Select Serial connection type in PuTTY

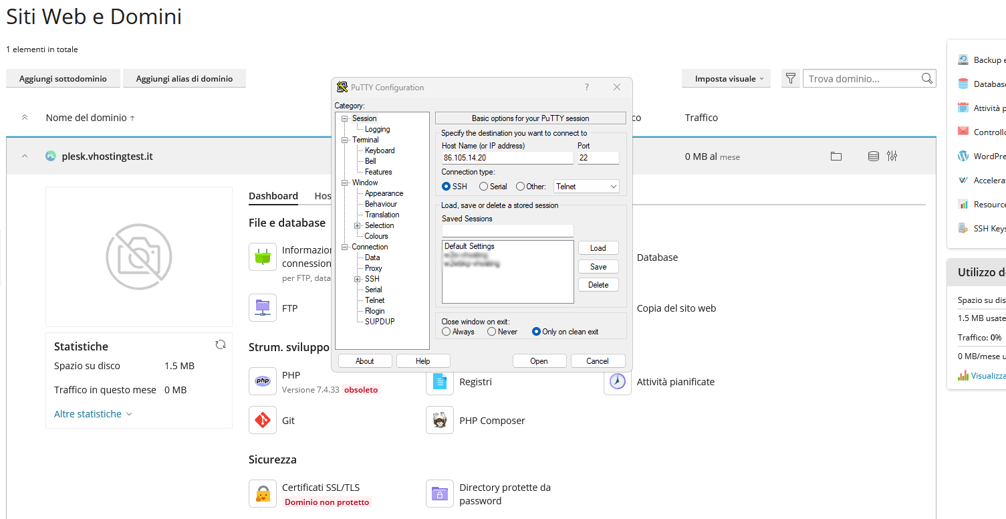pyautogui.click(x=483, y=187)
